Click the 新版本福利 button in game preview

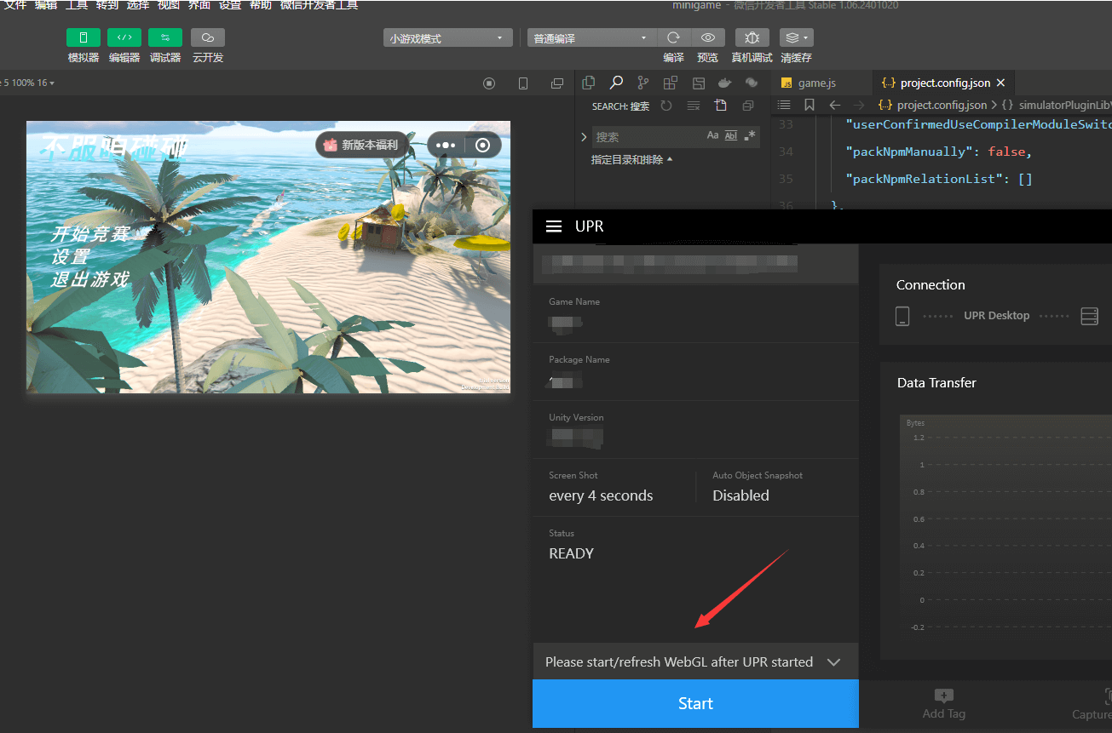point(361,145)
